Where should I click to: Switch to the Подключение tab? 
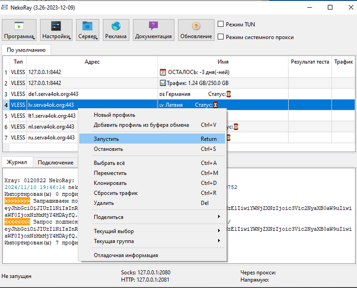pyautogui.click(x=55, y=163)
